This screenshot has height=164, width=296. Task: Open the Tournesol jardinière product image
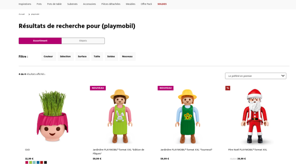[x=188, y=116]
